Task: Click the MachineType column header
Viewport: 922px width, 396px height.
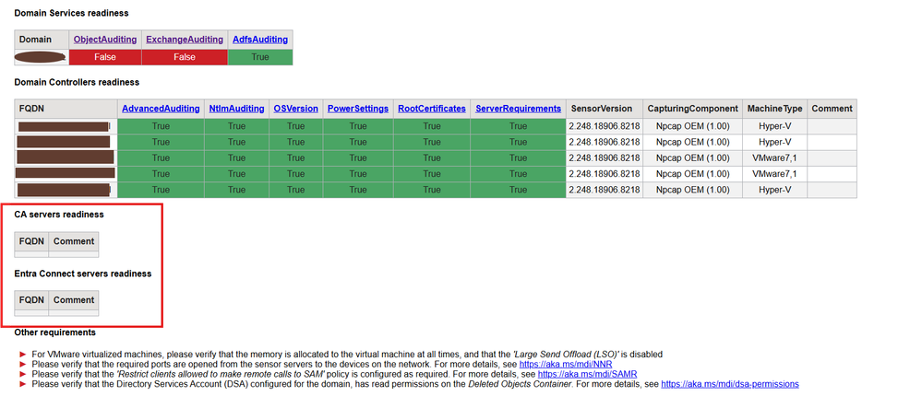Action: pyautogui.click(x=774, y=109)
